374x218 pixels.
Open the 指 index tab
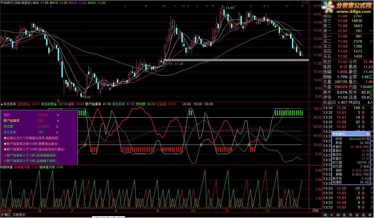click(x=357, y=215)
